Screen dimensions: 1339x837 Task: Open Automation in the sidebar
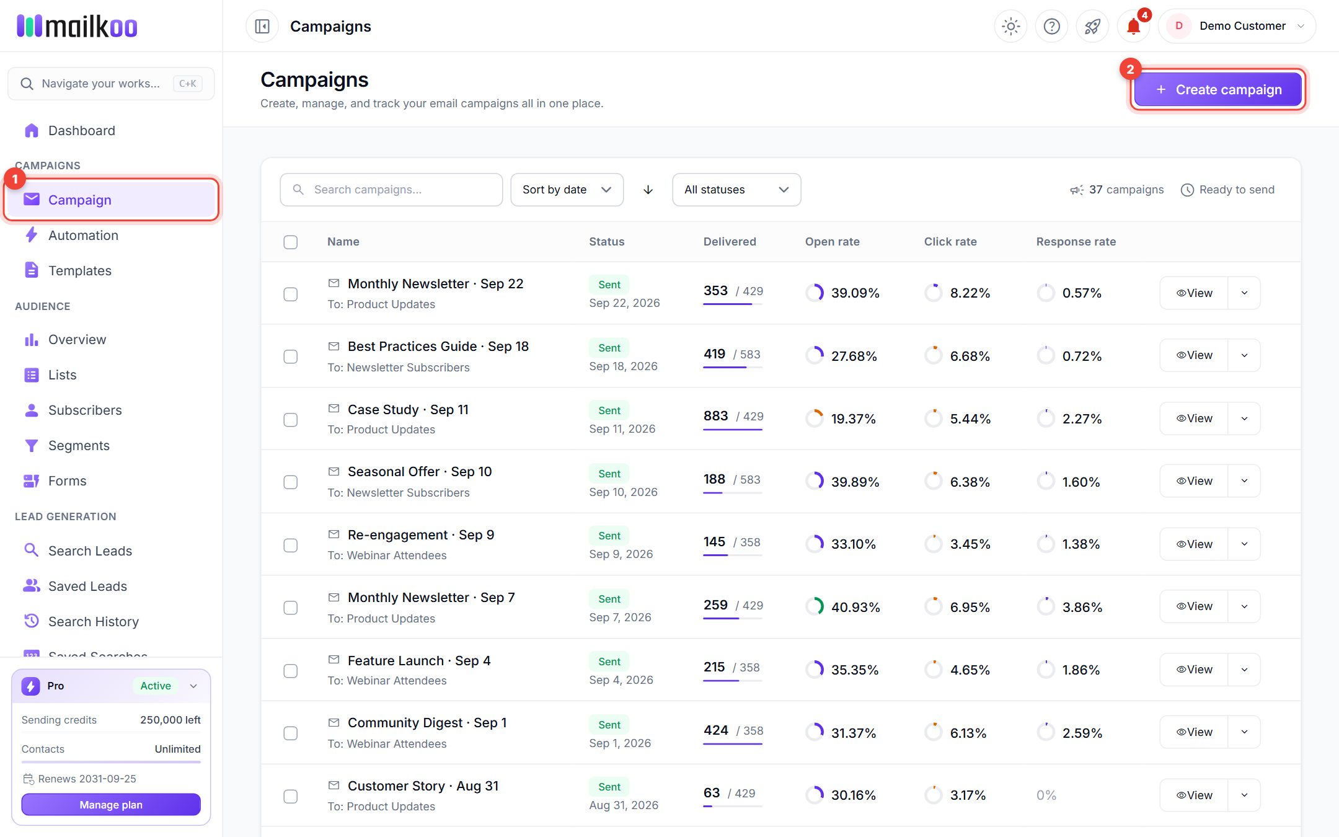111,236
